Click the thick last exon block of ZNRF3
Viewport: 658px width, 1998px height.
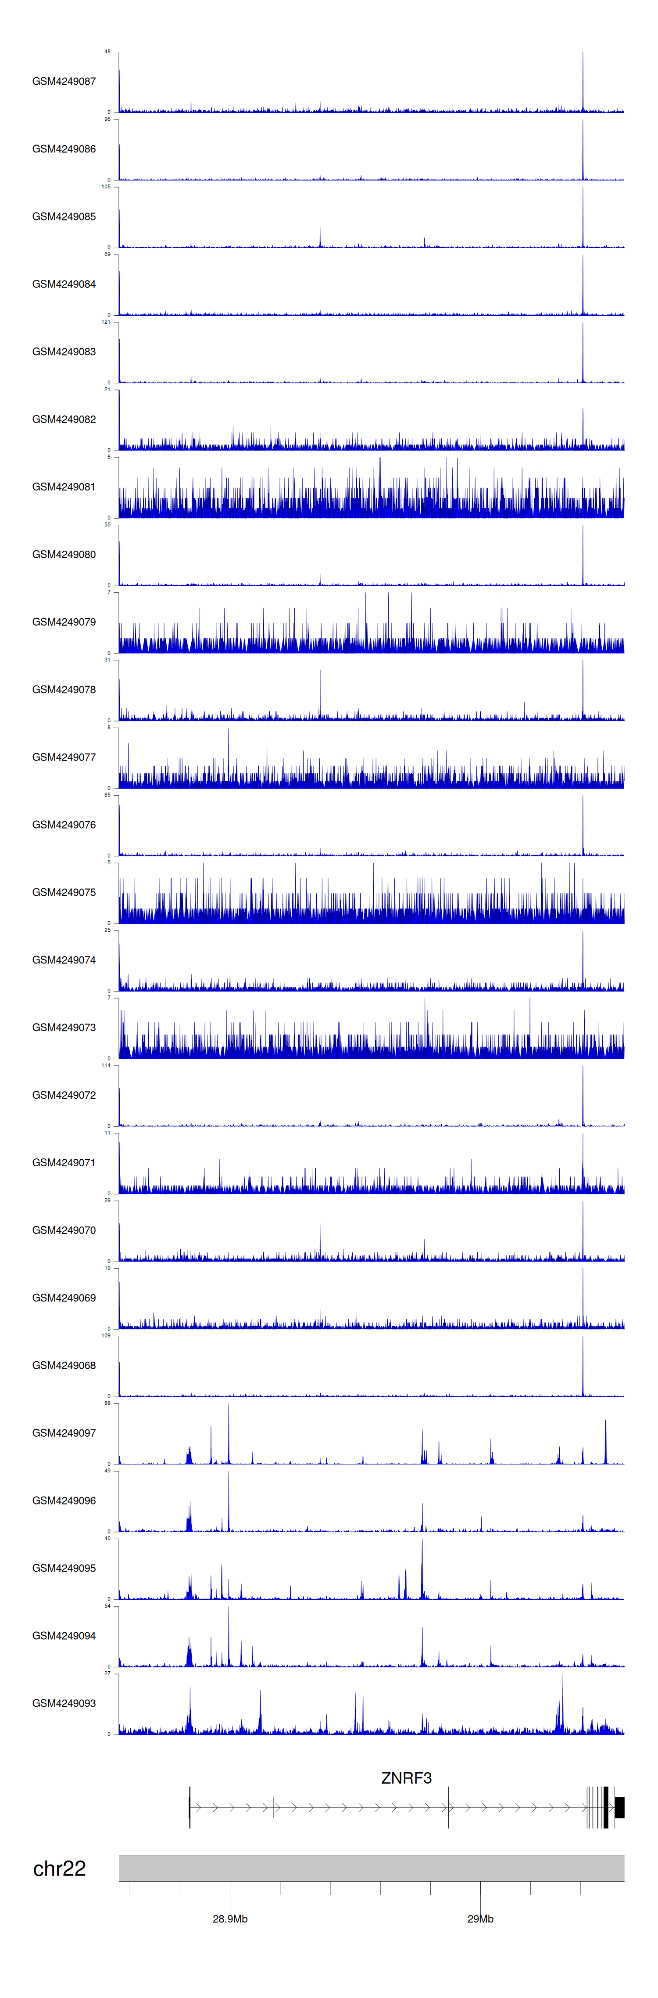coord(619,1807)
